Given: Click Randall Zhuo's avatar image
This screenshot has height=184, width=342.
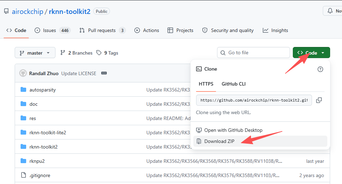Looking at the screenshot, I should [x=23, y=73].
